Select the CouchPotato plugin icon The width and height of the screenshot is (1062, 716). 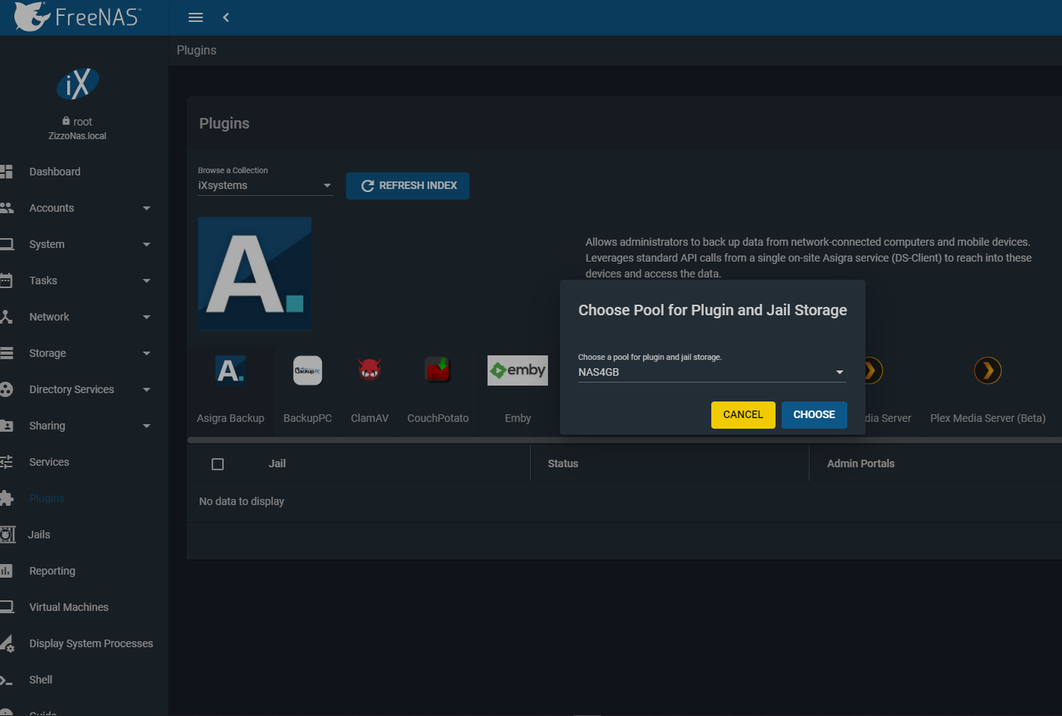point(438,370)
